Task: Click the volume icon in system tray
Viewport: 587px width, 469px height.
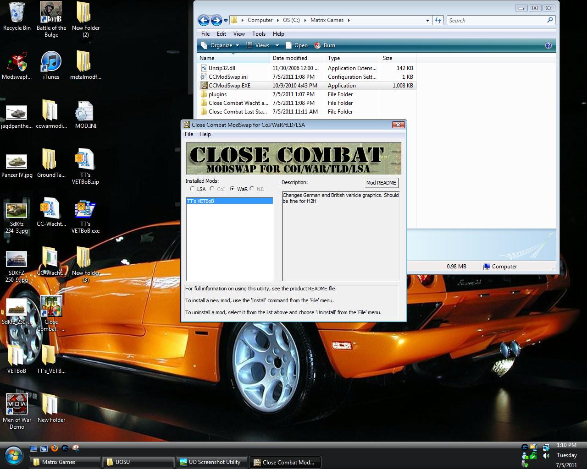Action: click(546, 456)
